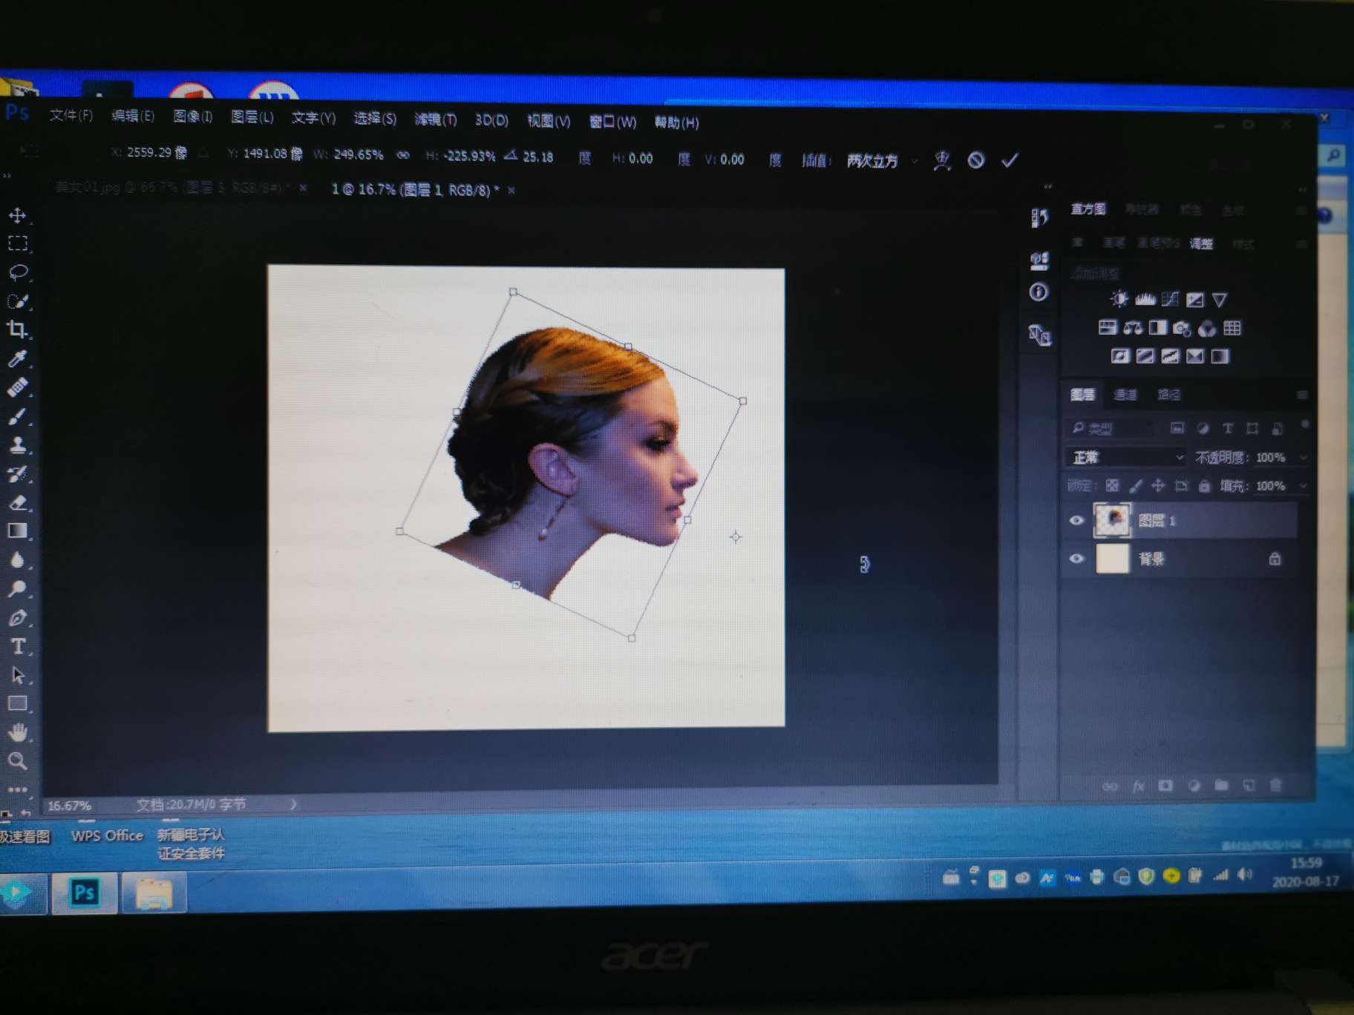Select the Eraser tool
Viewport: 1354px width, 1015px height.
click(18, 502)
